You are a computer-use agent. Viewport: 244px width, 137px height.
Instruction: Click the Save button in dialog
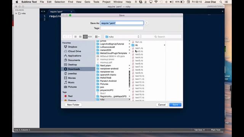[175, 105]
